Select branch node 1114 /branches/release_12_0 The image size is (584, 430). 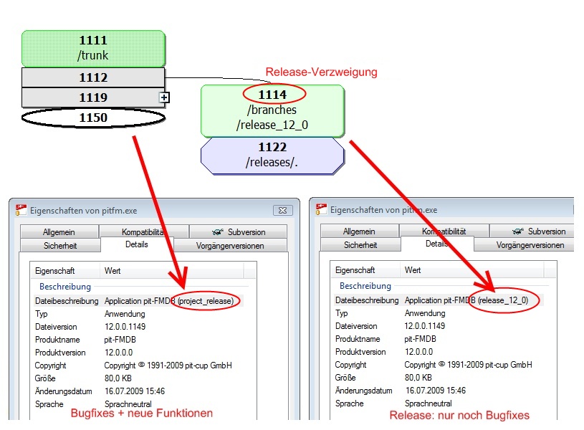pos(272,110)
